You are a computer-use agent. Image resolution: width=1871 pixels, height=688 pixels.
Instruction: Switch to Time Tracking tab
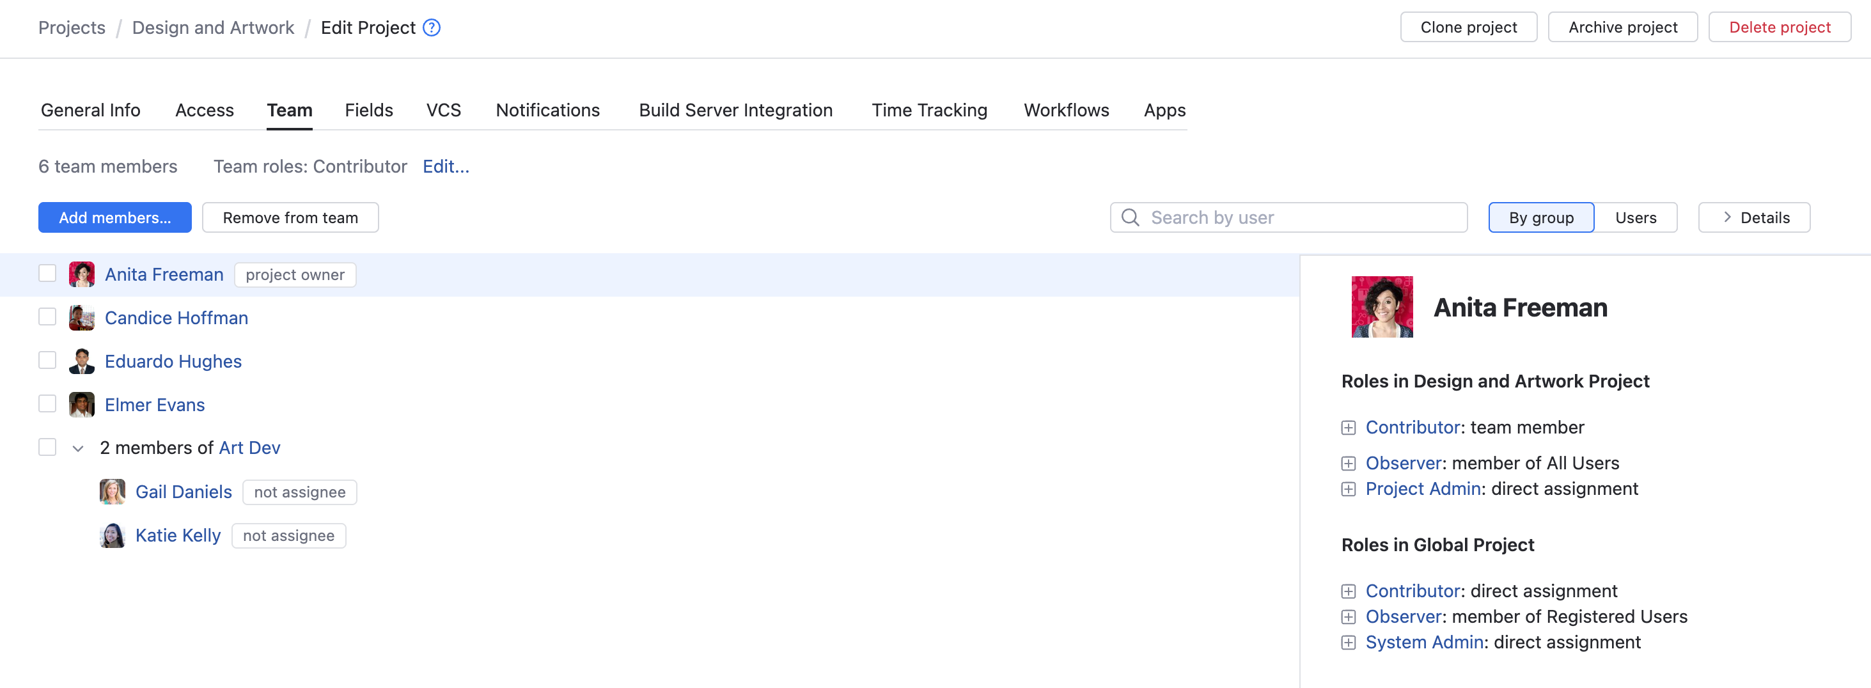click(x=929, y=111)
